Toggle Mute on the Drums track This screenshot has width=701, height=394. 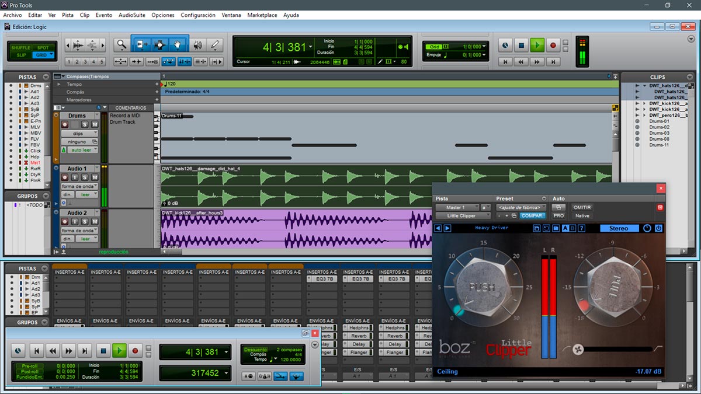click(x=94, y=124)
